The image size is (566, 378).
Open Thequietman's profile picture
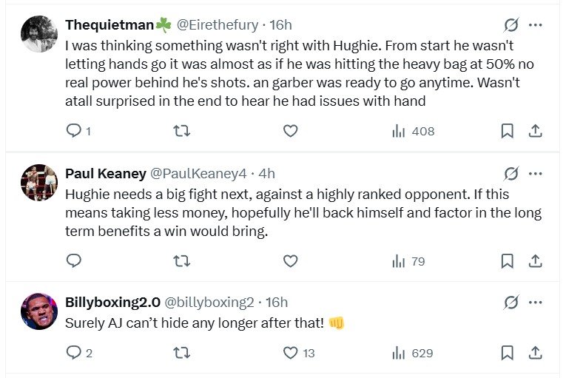pyautogui.click(x=38, y=34)
